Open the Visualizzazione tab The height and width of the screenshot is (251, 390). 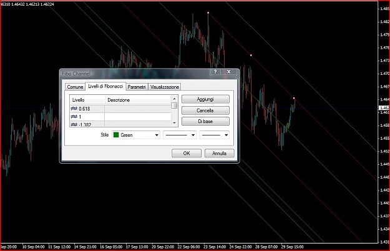(165, 87)
